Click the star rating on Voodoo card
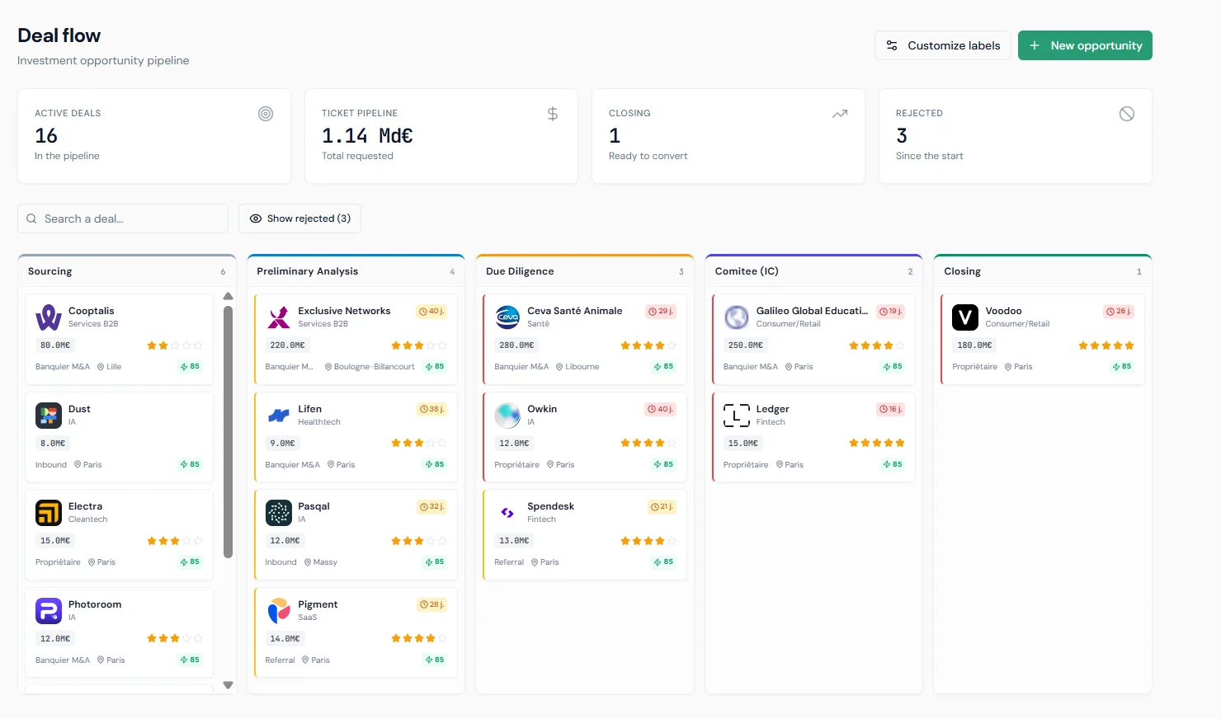Viewport: 1221px width, 719px height. [1106, 345]
